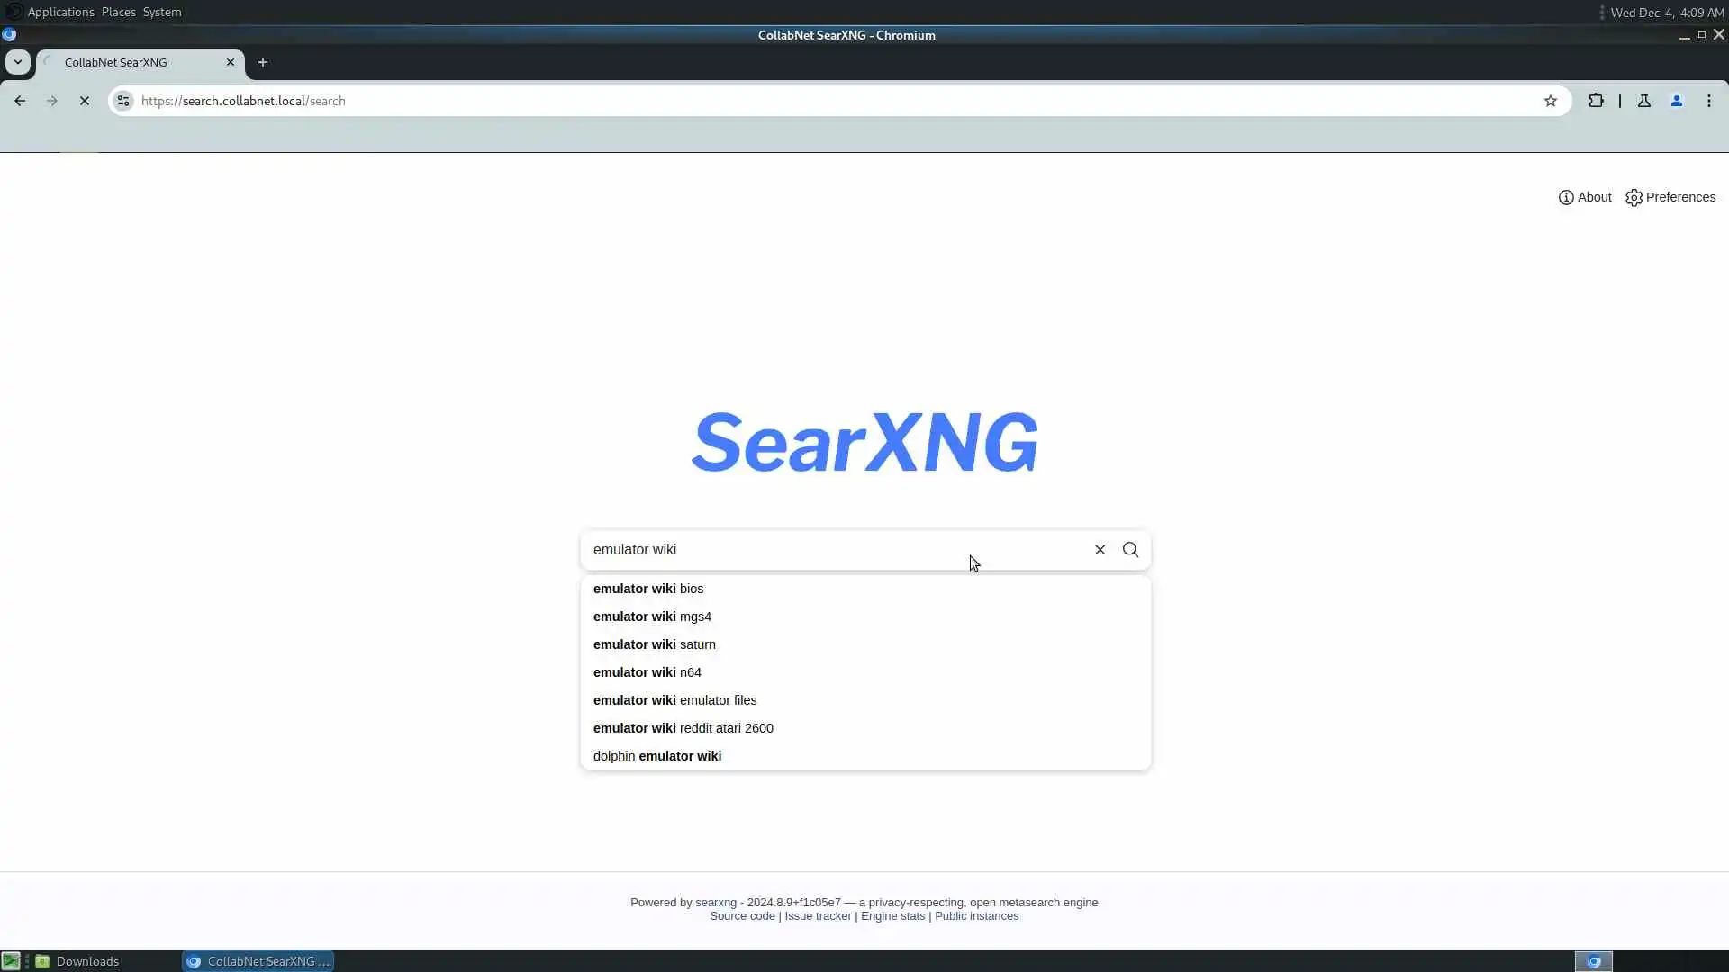
Task: Open the Preferences page
Action: pos(1670,197)
